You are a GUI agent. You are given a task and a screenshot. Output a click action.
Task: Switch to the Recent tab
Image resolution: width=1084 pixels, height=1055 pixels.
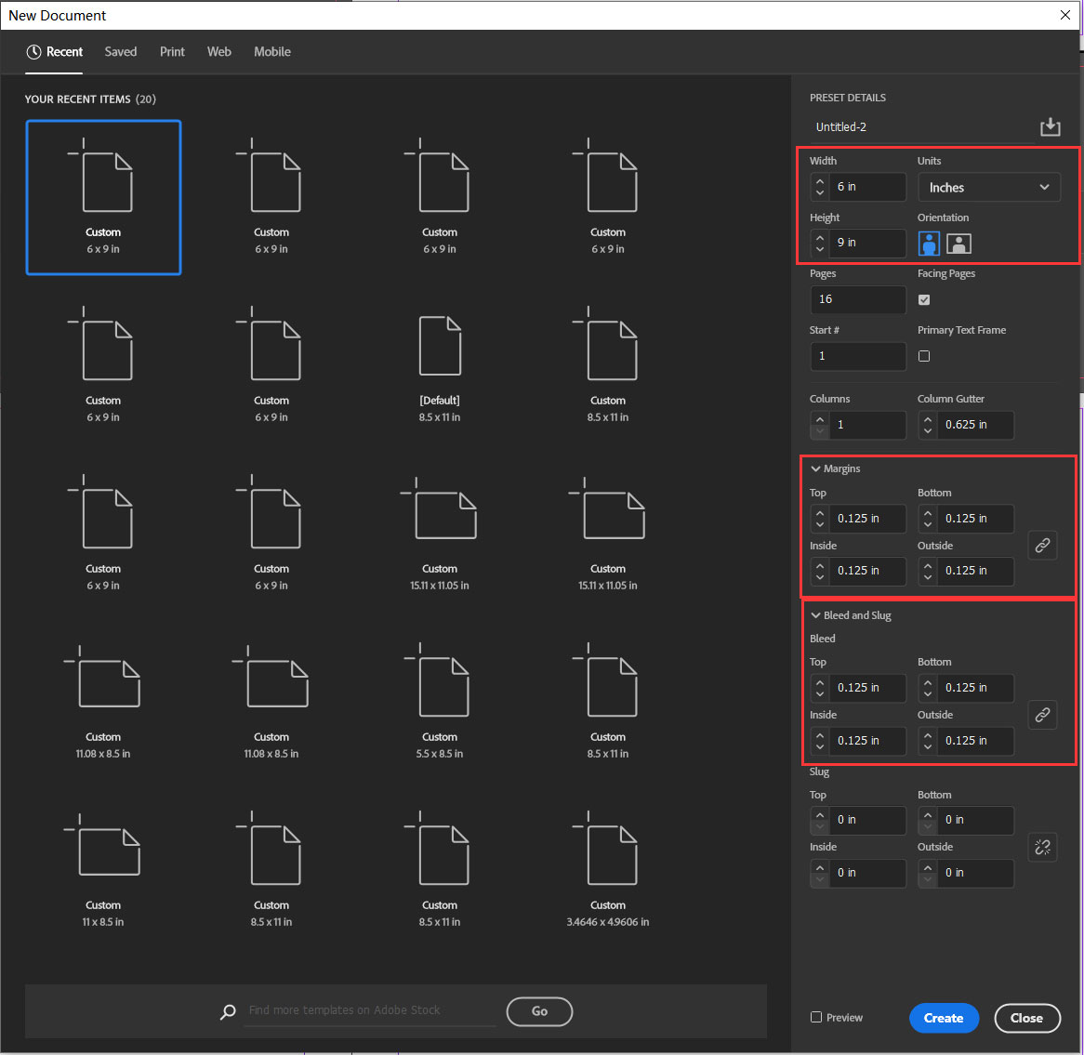(x=55, y=52)
